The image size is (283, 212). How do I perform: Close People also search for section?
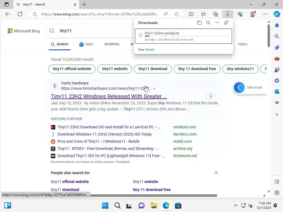[x=216, y=173]
